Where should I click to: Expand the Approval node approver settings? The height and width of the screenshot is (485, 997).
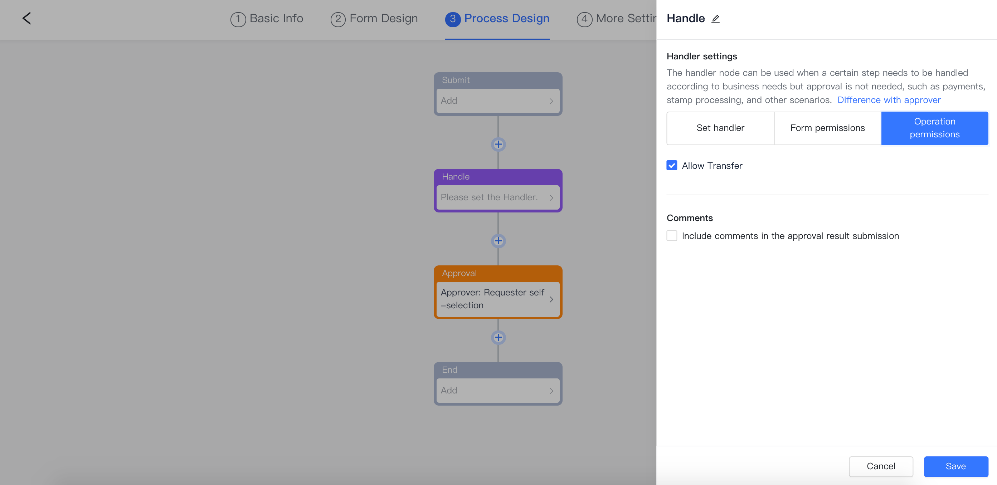[x=551, y=299]
